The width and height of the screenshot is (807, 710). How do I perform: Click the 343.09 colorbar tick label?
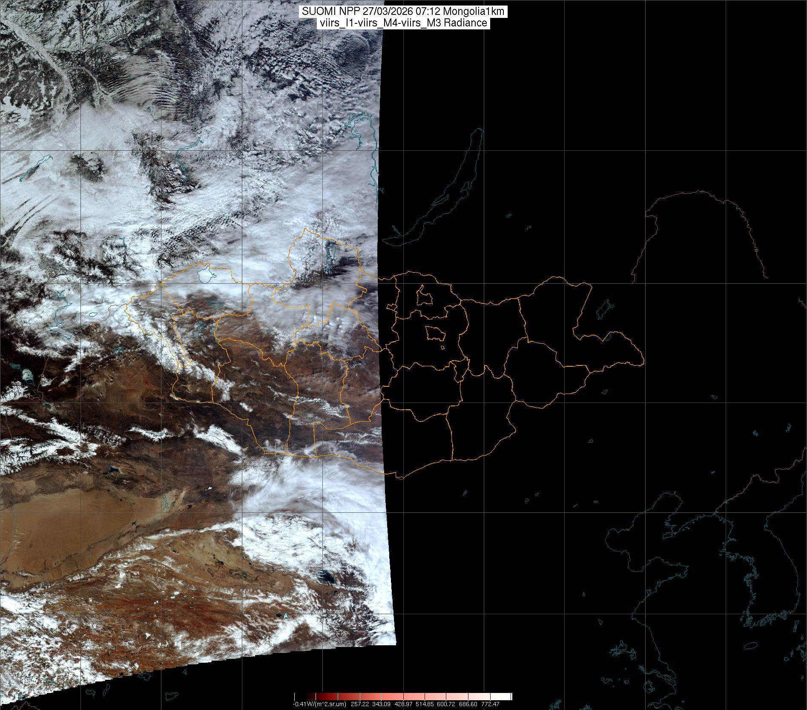[x=382, y=704]
